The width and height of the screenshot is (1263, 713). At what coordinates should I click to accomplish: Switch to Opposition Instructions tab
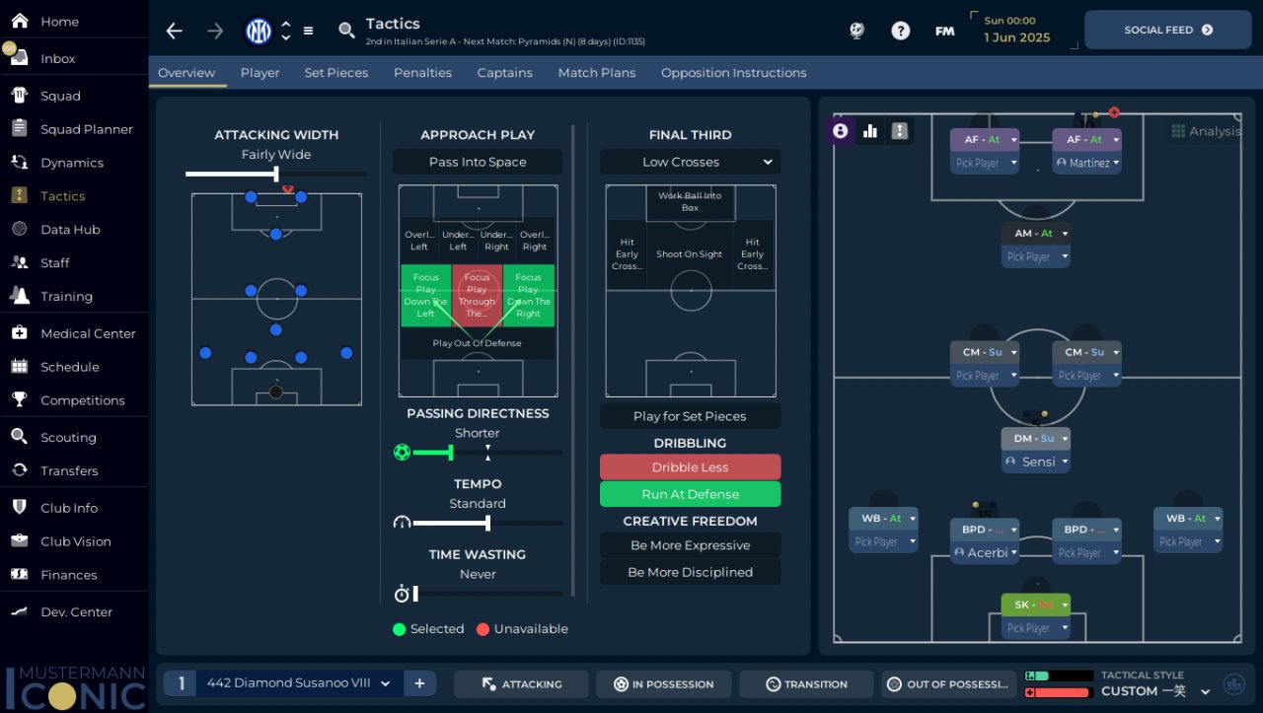click(734, 73)
